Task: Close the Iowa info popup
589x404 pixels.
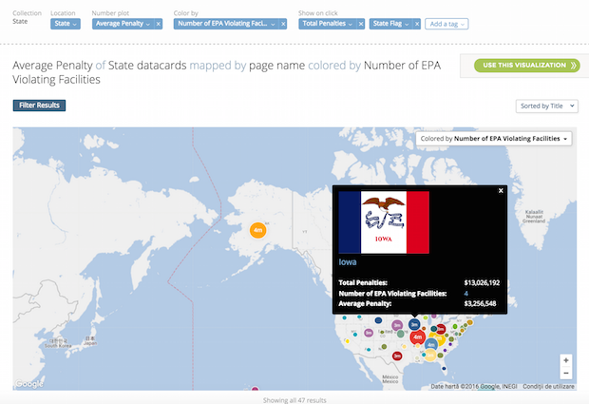Action: (501, 191)
